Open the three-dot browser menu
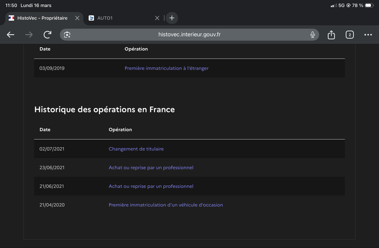This screenshot has width=379, height=248. 368,34
